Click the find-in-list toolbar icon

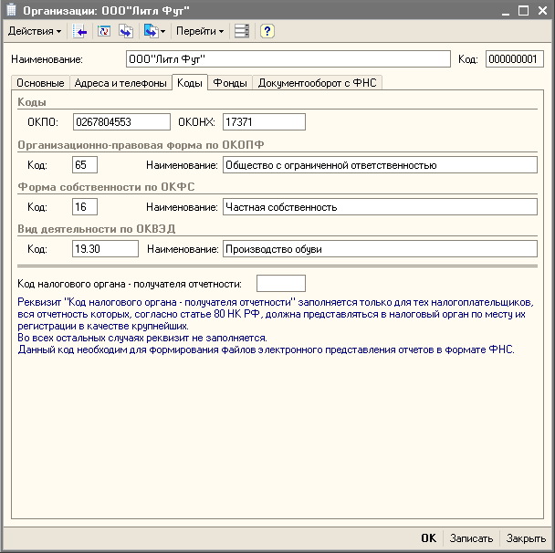(81, 31)
